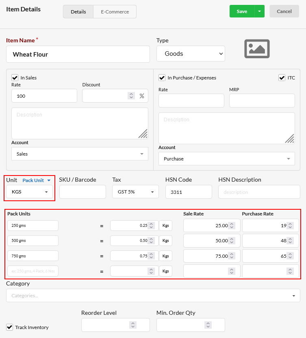306x338 pixels.
Task: Click the 250 gms pack unit name field
Action: pyautogui.click(x=33, y=226)
